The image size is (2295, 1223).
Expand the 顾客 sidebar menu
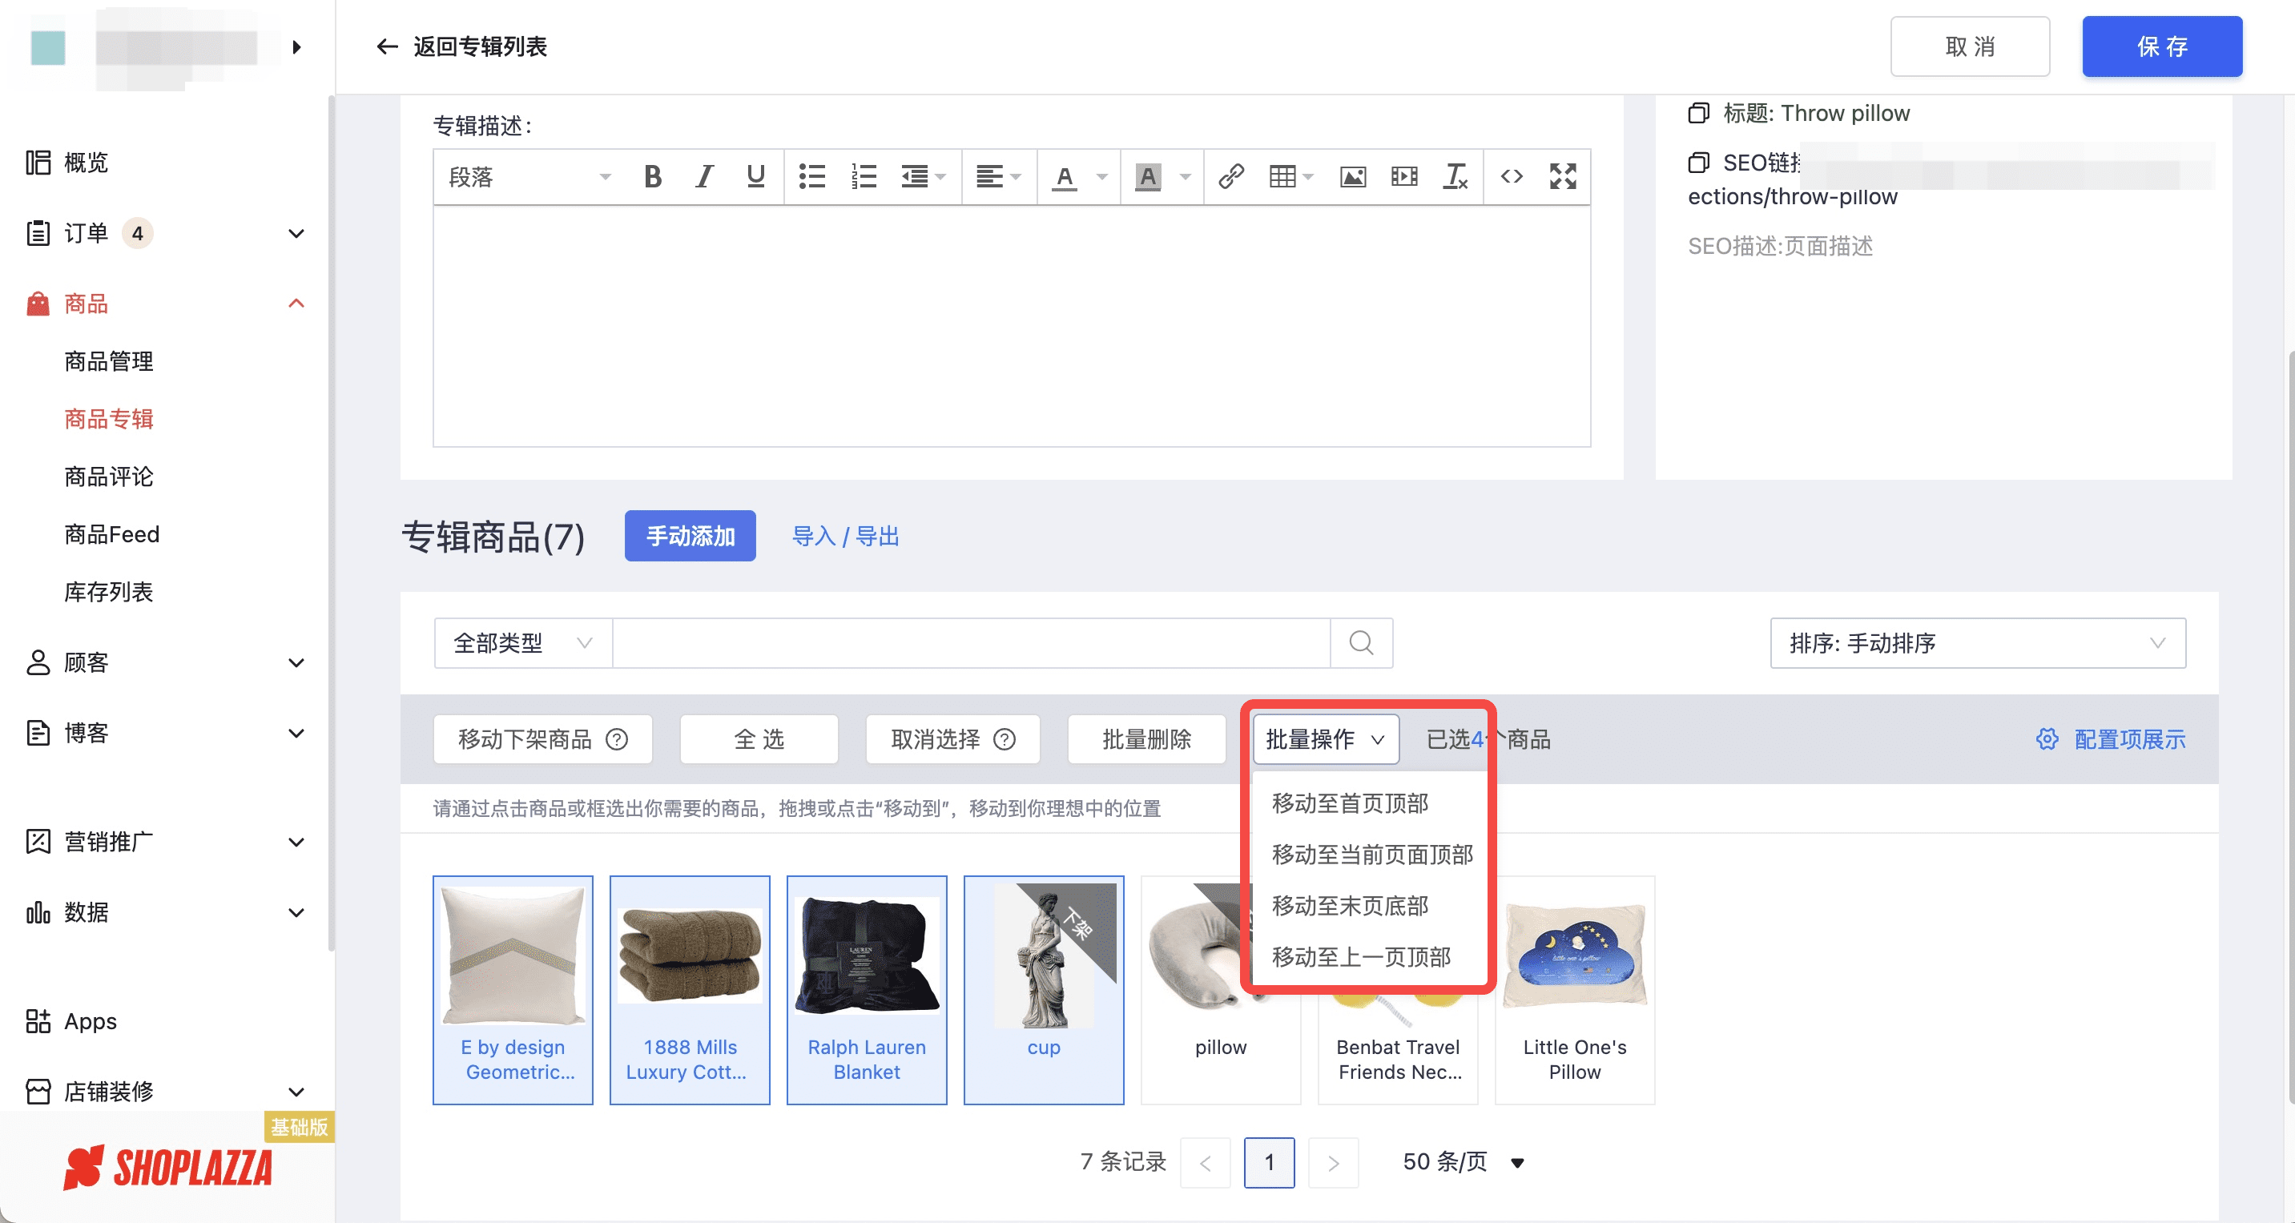coord(296,662)
